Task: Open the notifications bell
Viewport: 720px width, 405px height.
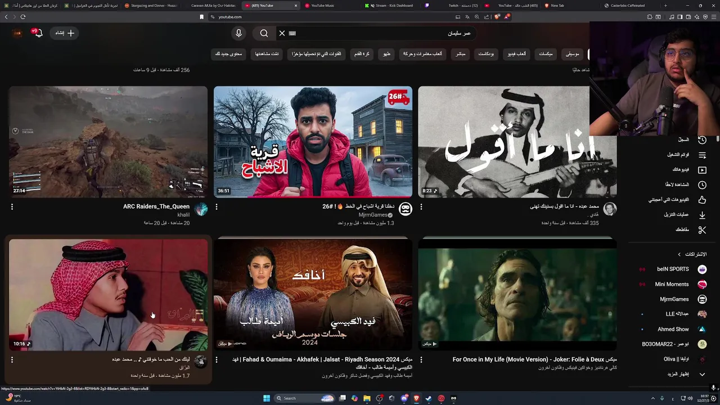Action: tap(37, 33)
